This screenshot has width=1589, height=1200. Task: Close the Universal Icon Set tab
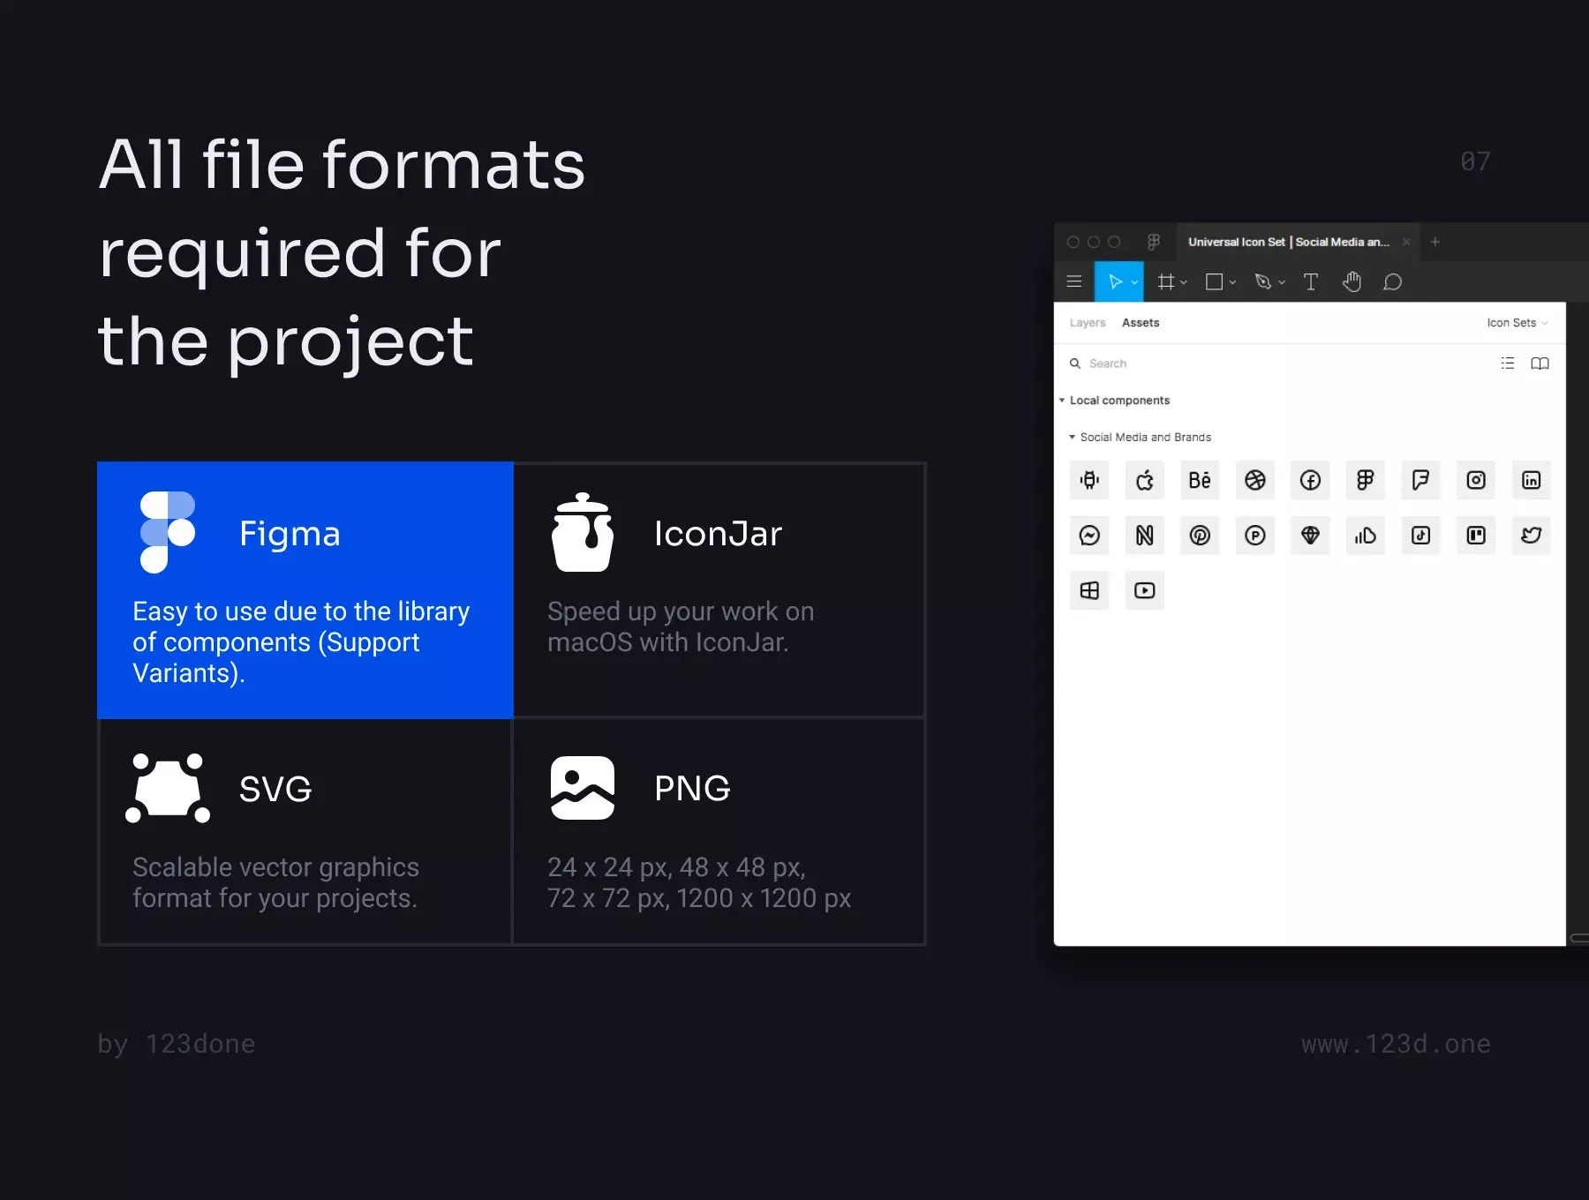click(x=1406, y=242)
